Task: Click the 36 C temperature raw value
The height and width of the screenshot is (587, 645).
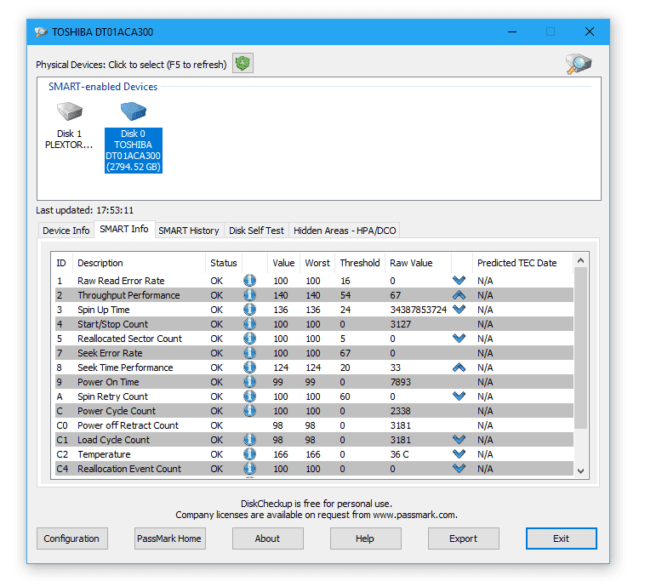Action: click(399, 454)
